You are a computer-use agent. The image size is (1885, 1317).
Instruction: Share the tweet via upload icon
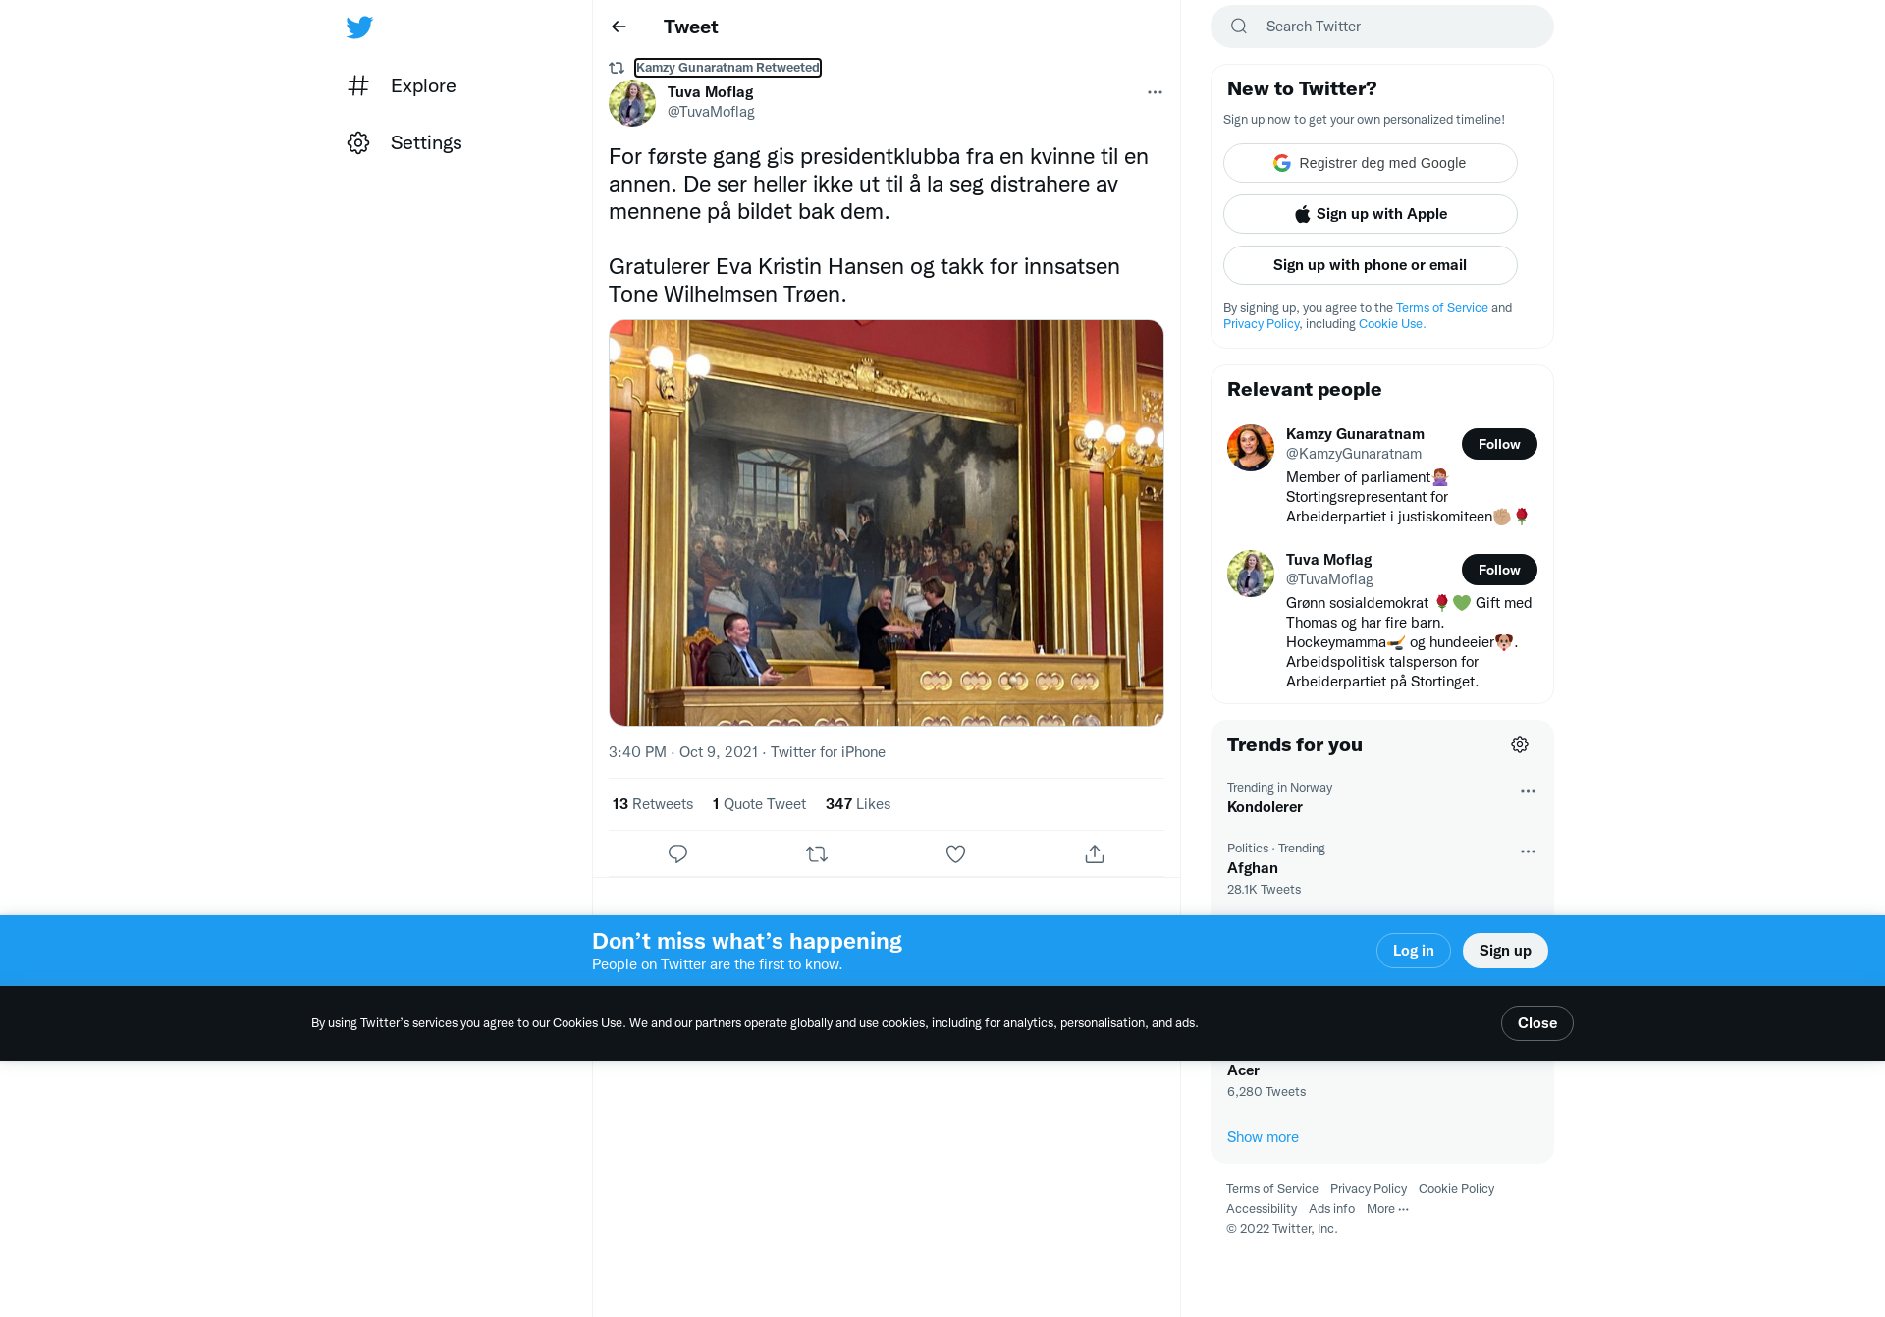(1095, 853)
